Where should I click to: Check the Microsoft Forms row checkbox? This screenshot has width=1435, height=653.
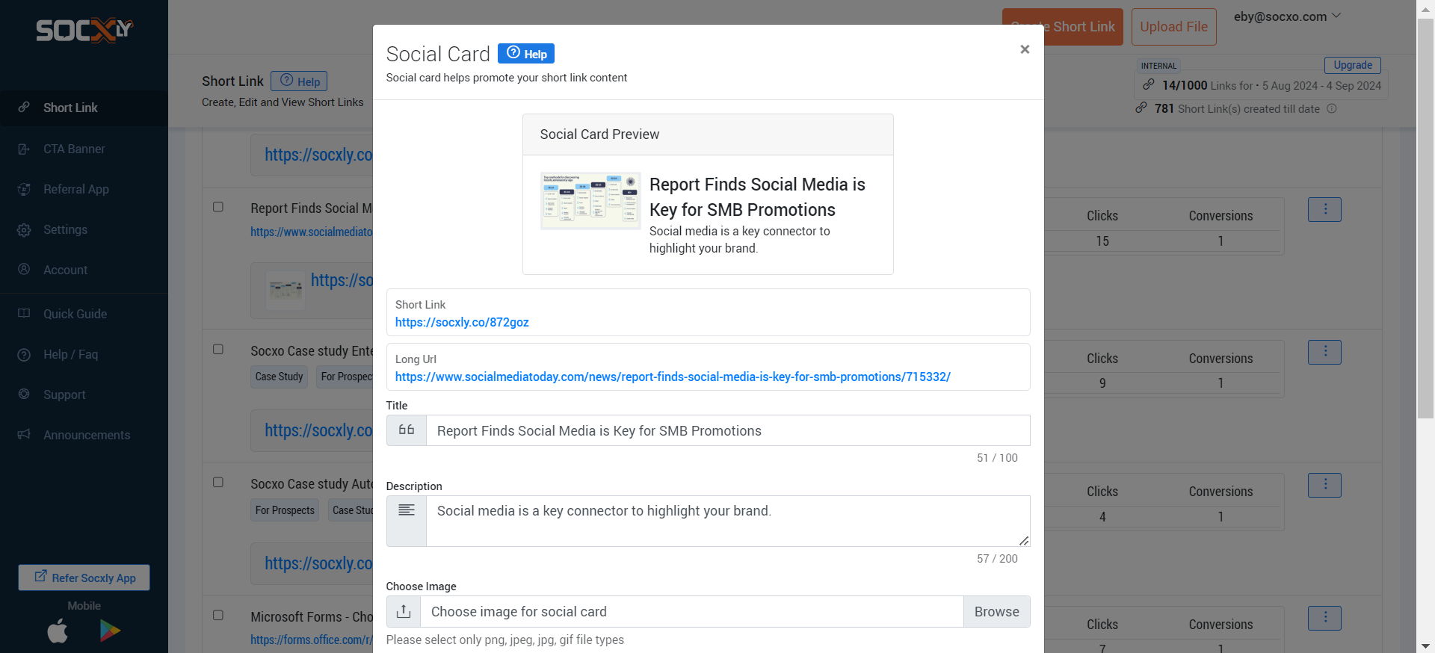tap(218, 616)
